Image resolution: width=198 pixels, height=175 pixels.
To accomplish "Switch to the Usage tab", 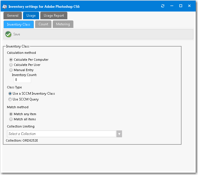I will [31, 16].
